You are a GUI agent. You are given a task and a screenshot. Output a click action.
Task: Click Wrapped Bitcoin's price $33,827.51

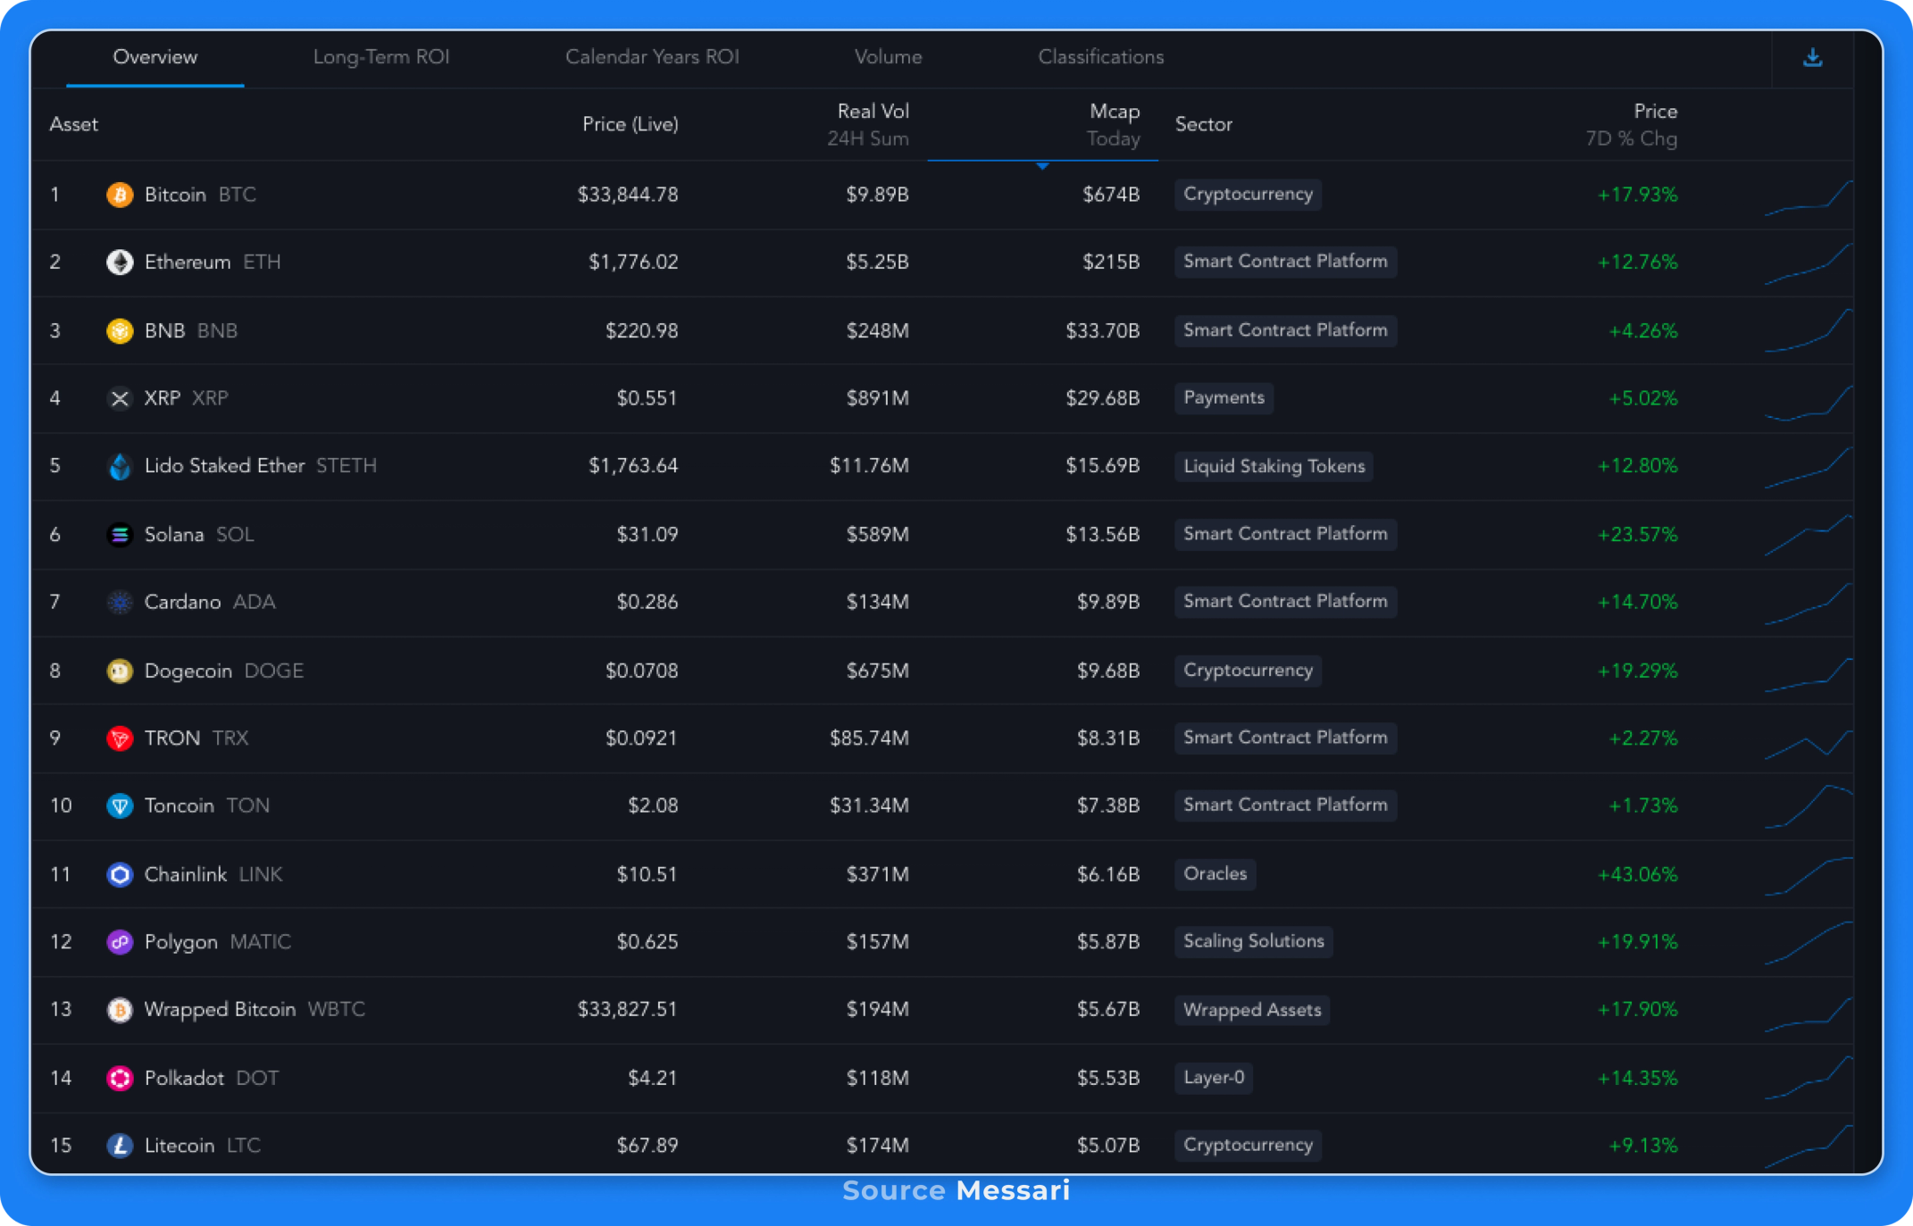(627, 1010)
